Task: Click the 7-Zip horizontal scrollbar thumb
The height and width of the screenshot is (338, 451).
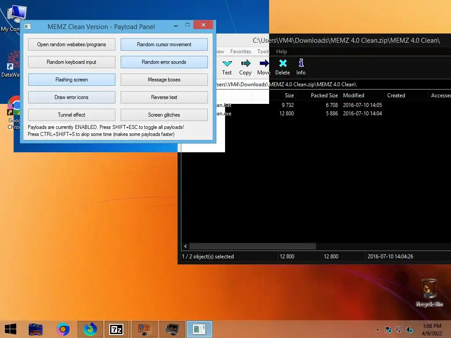Action: pyautogui.click(x=252, y=246)
